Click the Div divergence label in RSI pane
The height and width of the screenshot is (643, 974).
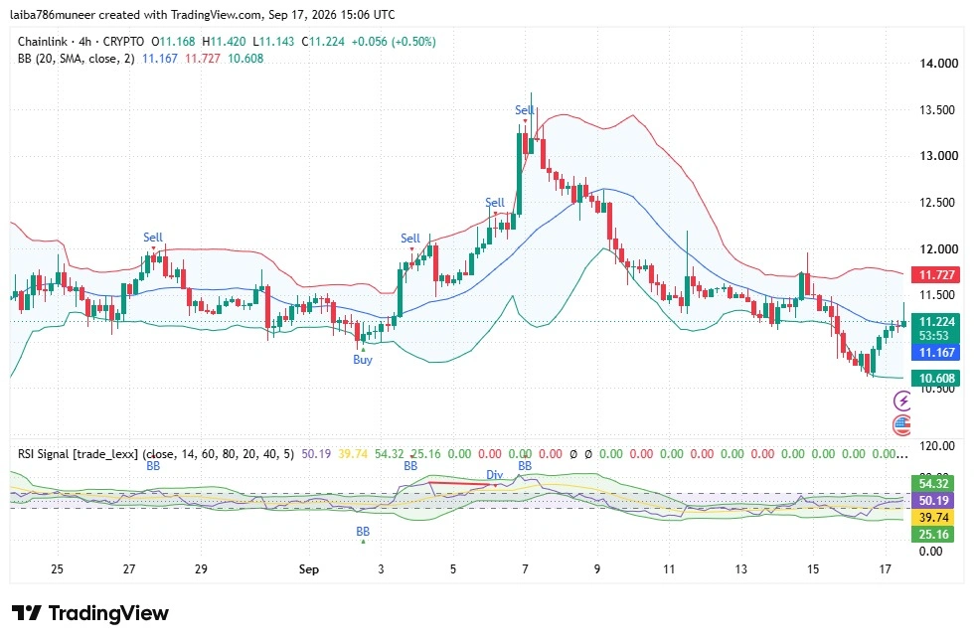[495, 475]
